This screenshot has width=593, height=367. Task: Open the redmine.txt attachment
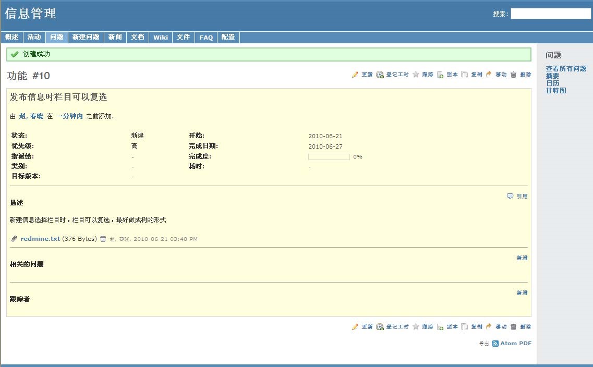coord(40,239)
